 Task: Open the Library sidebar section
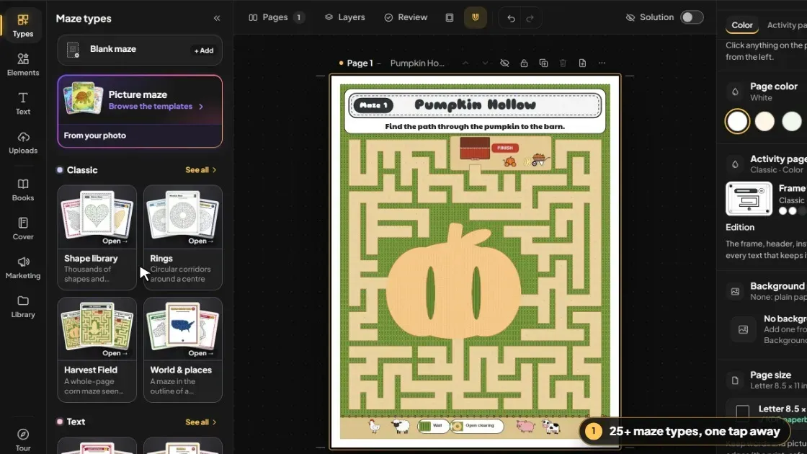coord(22,307)
